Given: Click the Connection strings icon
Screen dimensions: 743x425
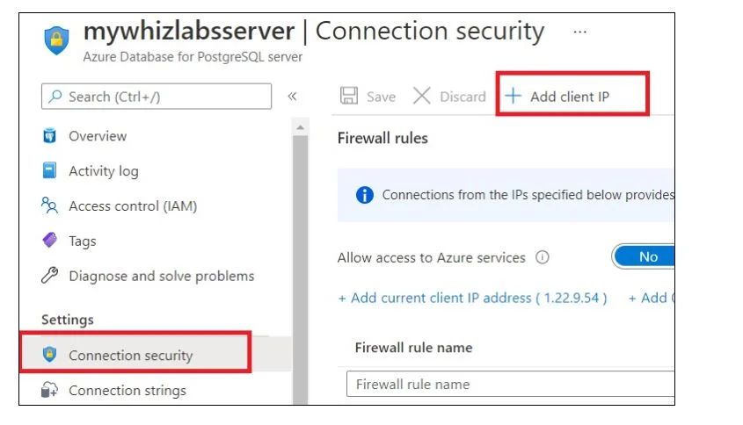Looking at the screenshot, I should pos(49,390).
